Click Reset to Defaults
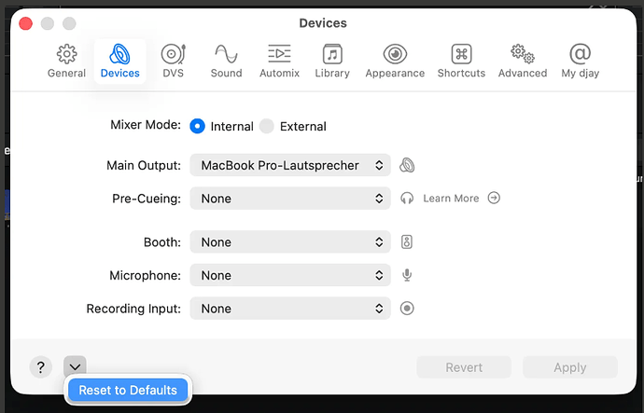This screenshot has width=644, height=413. 128,390
